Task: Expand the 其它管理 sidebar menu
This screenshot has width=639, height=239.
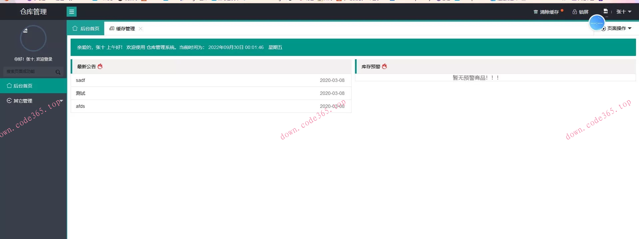Action: (x=33, y=101)
